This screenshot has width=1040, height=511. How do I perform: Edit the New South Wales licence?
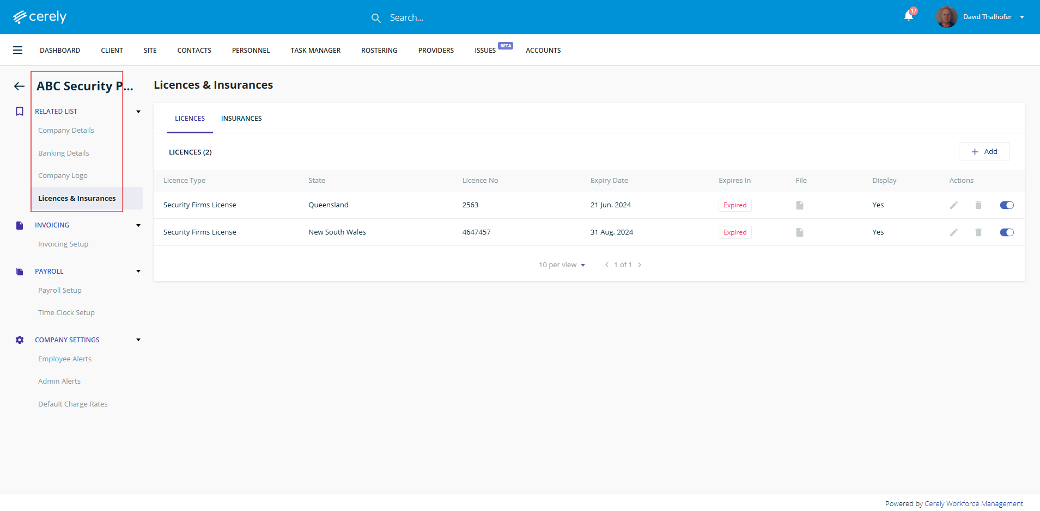click(953, 232)
